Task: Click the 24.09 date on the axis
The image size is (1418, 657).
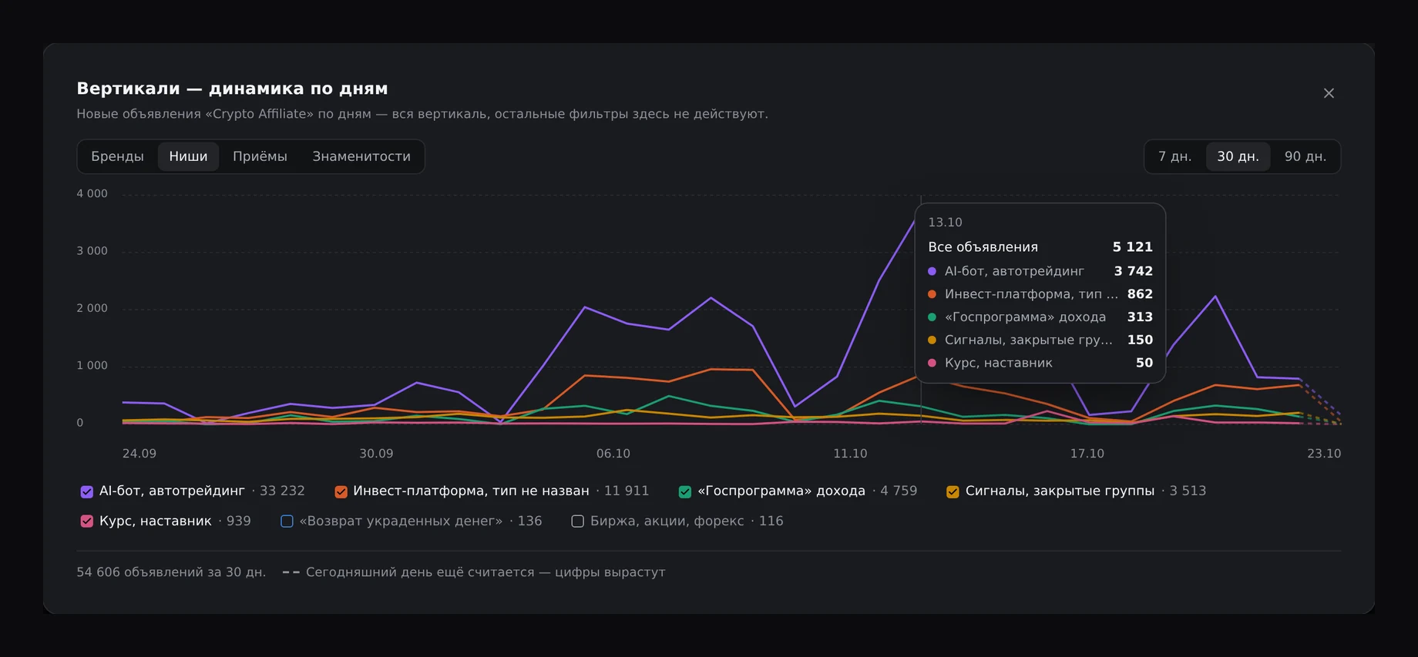Action: [x=139, y=454]
